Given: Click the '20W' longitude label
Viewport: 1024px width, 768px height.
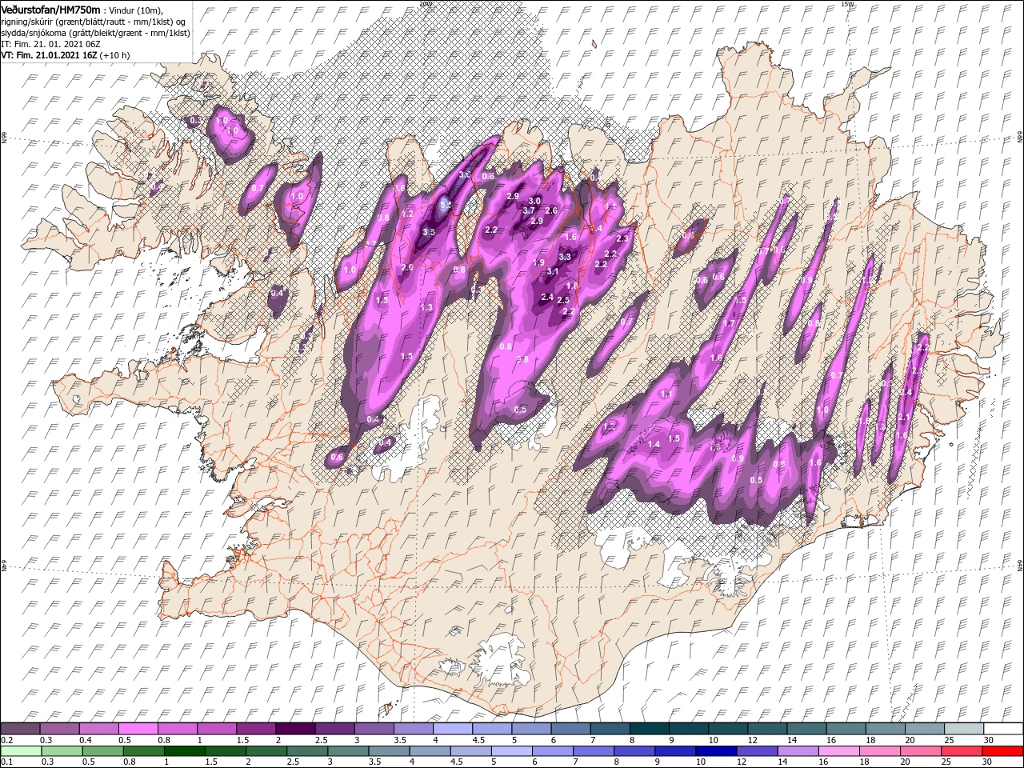Looking at the screenshot, I should (425, 4).
